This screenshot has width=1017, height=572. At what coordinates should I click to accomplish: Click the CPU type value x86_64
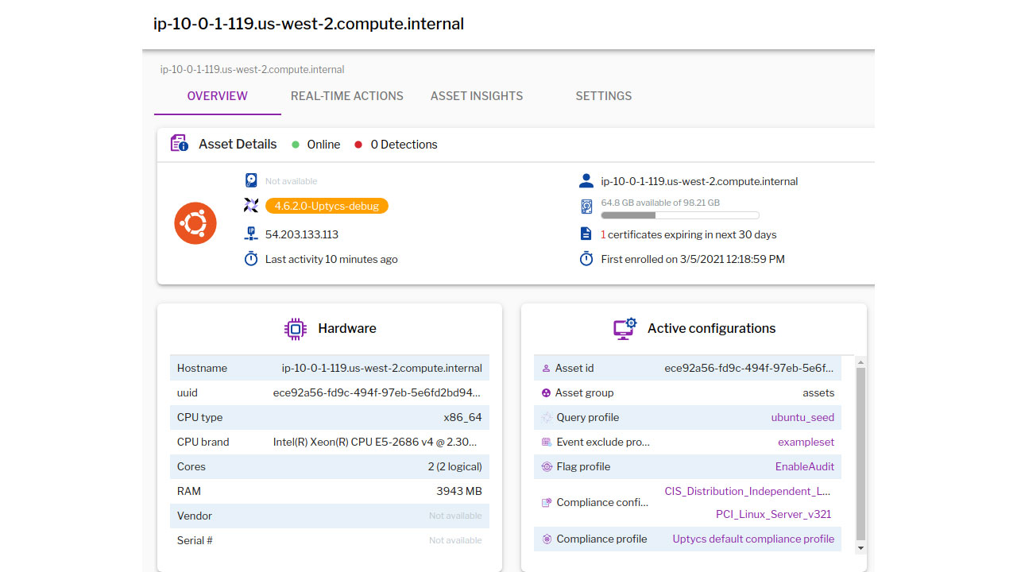[462, 418]
